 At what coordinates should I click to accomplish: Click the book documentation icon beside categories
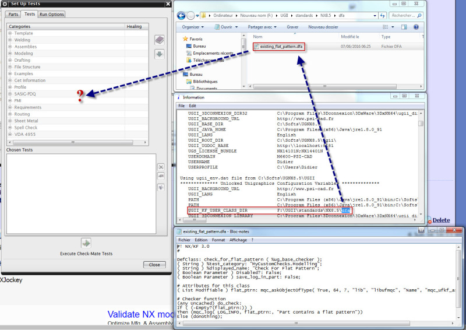pyautogui.click(x=160, y=40)
